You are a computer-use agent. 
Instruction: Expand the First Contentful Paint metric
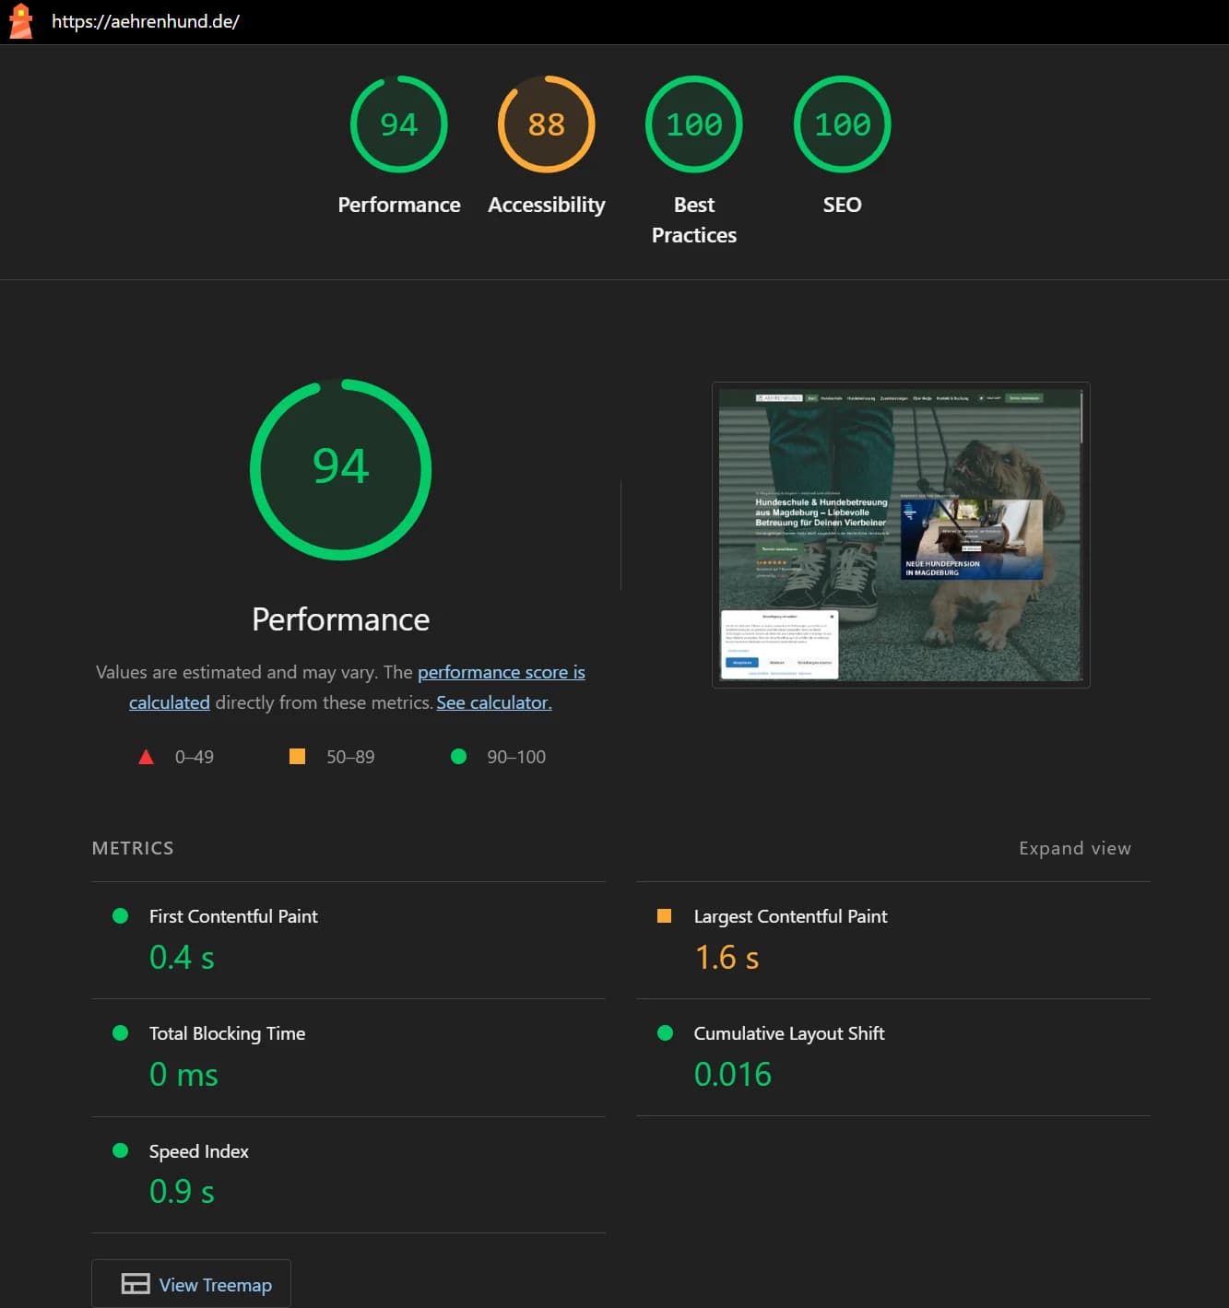tap(233, 916)
